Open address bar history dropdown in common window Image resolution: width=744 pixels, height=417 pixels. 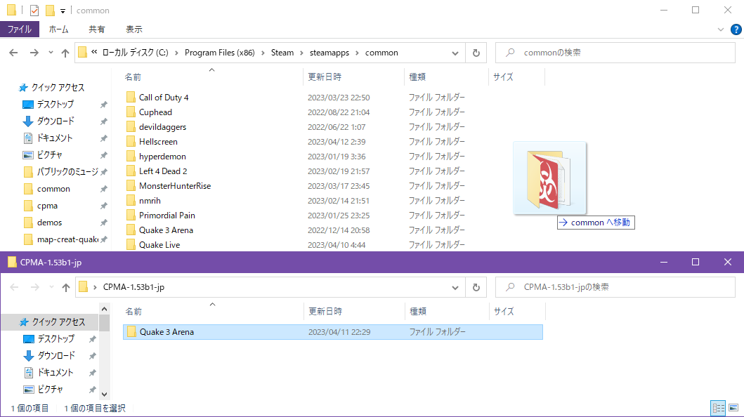point(455,53)
